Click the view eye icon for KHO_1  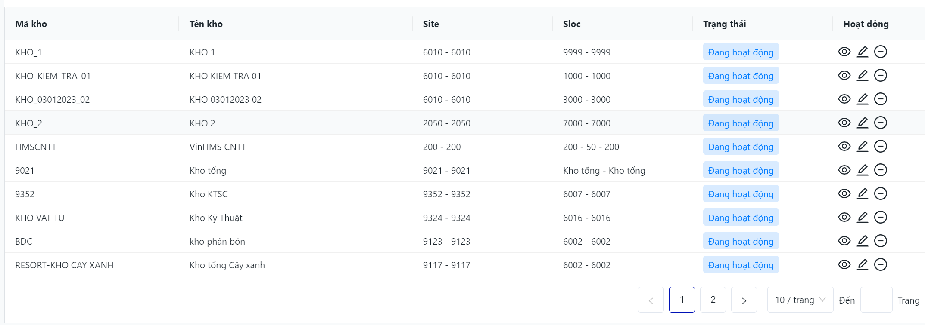pyautogui.click(x=844, y=52)
